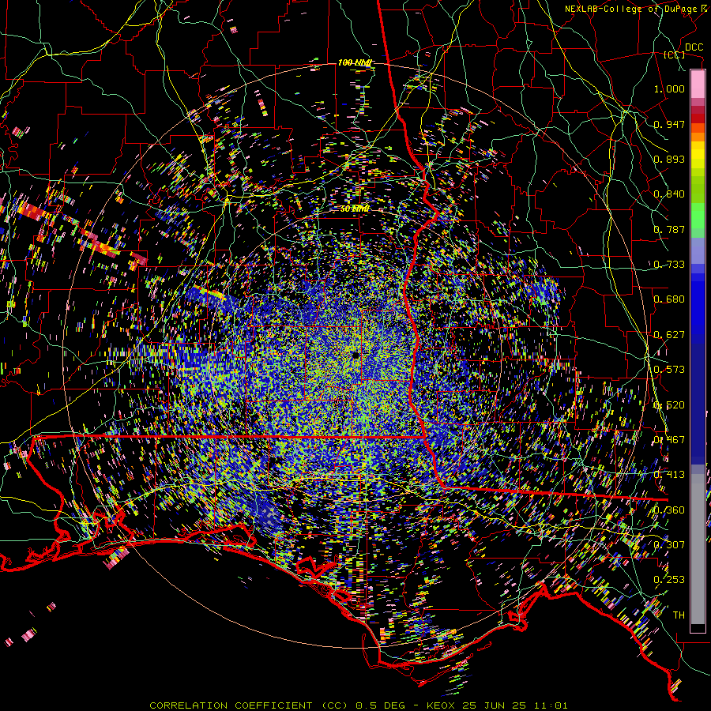711x711 pixels.
Task: Click the 1.000 legend value
Action: [669, 88]
